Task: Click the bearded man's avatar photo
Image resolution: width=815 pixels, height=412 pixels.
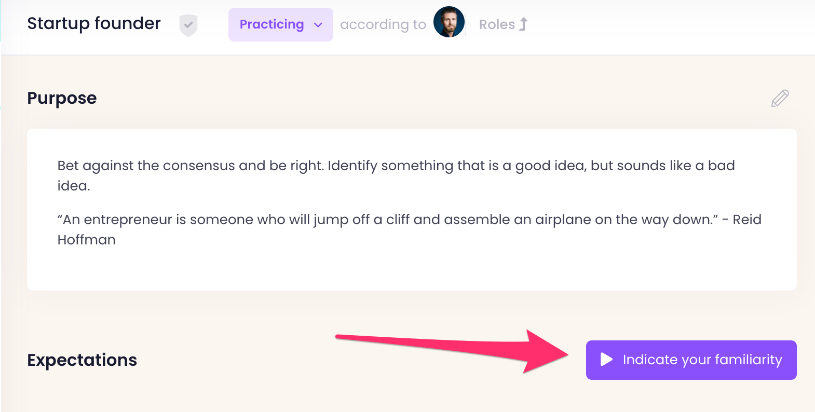Action: point(449,22)
